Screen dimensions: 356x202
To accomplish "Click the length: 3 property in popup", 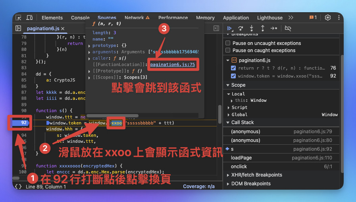I will click(104, 33).
